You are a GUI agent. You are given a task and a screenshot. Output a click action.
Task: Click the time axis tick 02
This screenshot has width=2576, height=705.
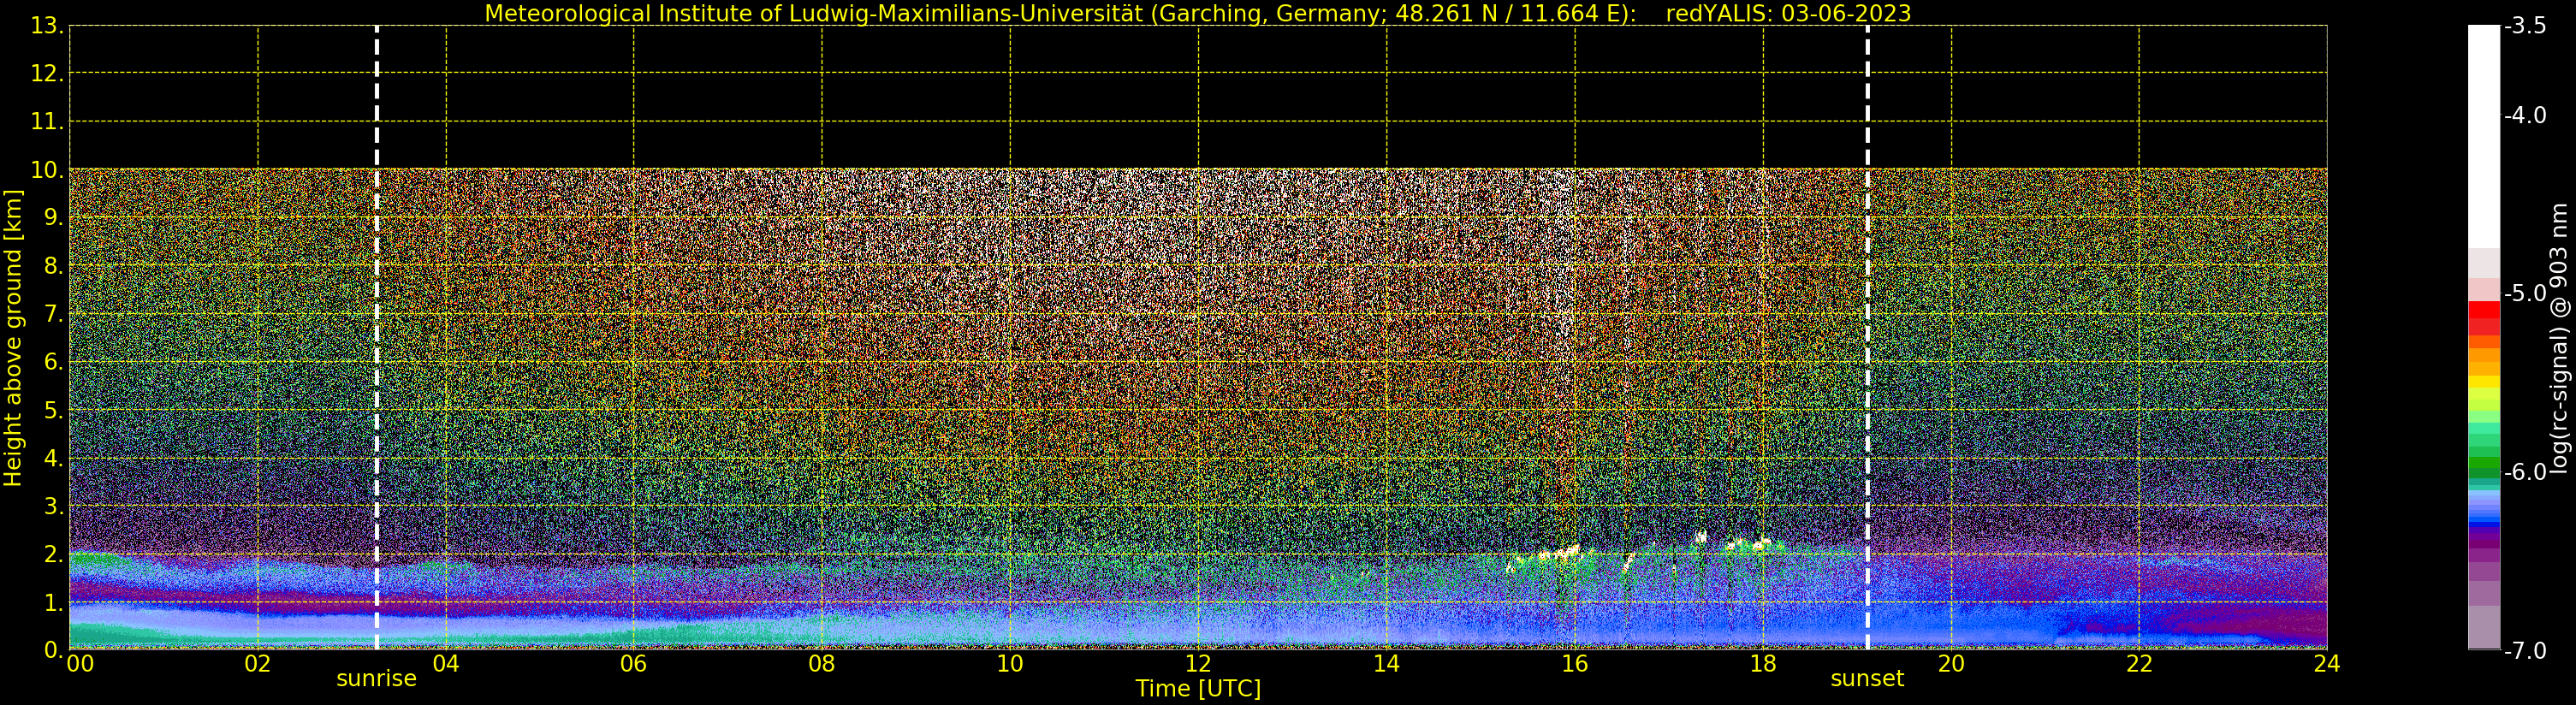(x=258, y=664)
